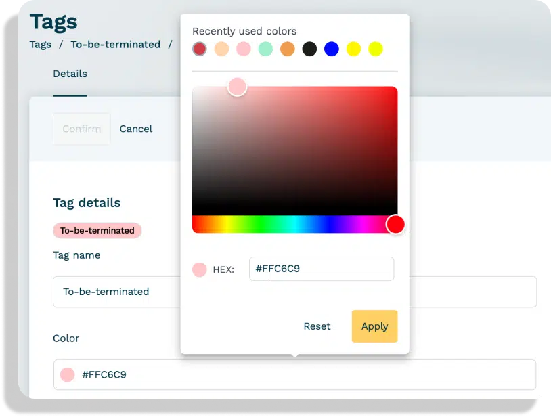This screenshot has width=551, height=417.
Task: Click the Color field showing #FFC6C9
Action: click(294, 374)
